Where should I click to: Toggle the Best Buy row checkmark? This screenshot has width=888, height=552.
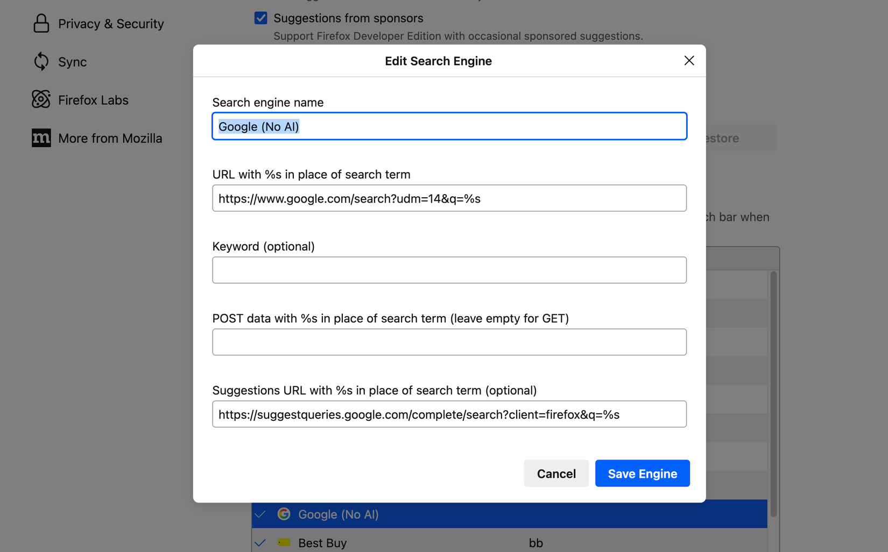260,543
